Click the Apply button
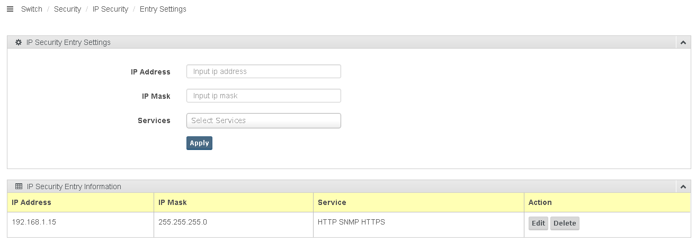696x243 pixels. coord(199,143)
